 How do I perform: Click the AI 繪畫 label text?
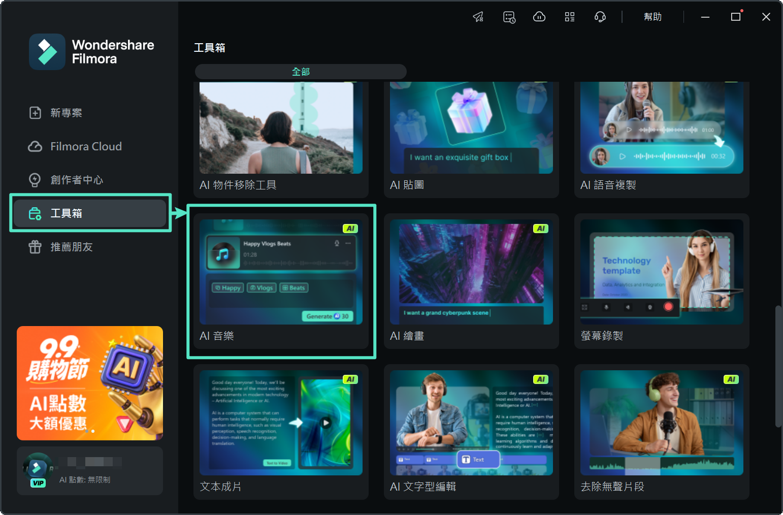point(407,336)
